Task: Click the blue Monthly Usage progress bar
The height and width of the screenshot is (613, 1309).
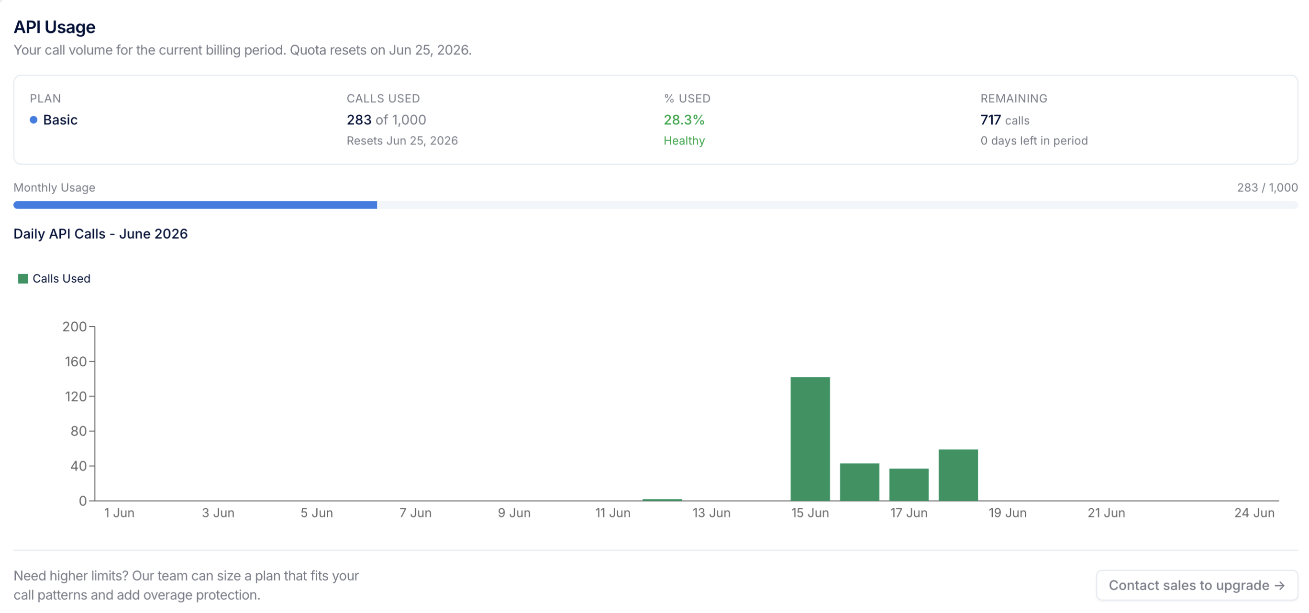Action: [195, 205]
